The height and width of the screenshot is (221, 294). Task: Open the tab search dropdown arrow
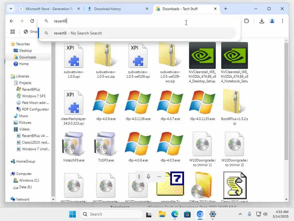(x=11, y=9)
